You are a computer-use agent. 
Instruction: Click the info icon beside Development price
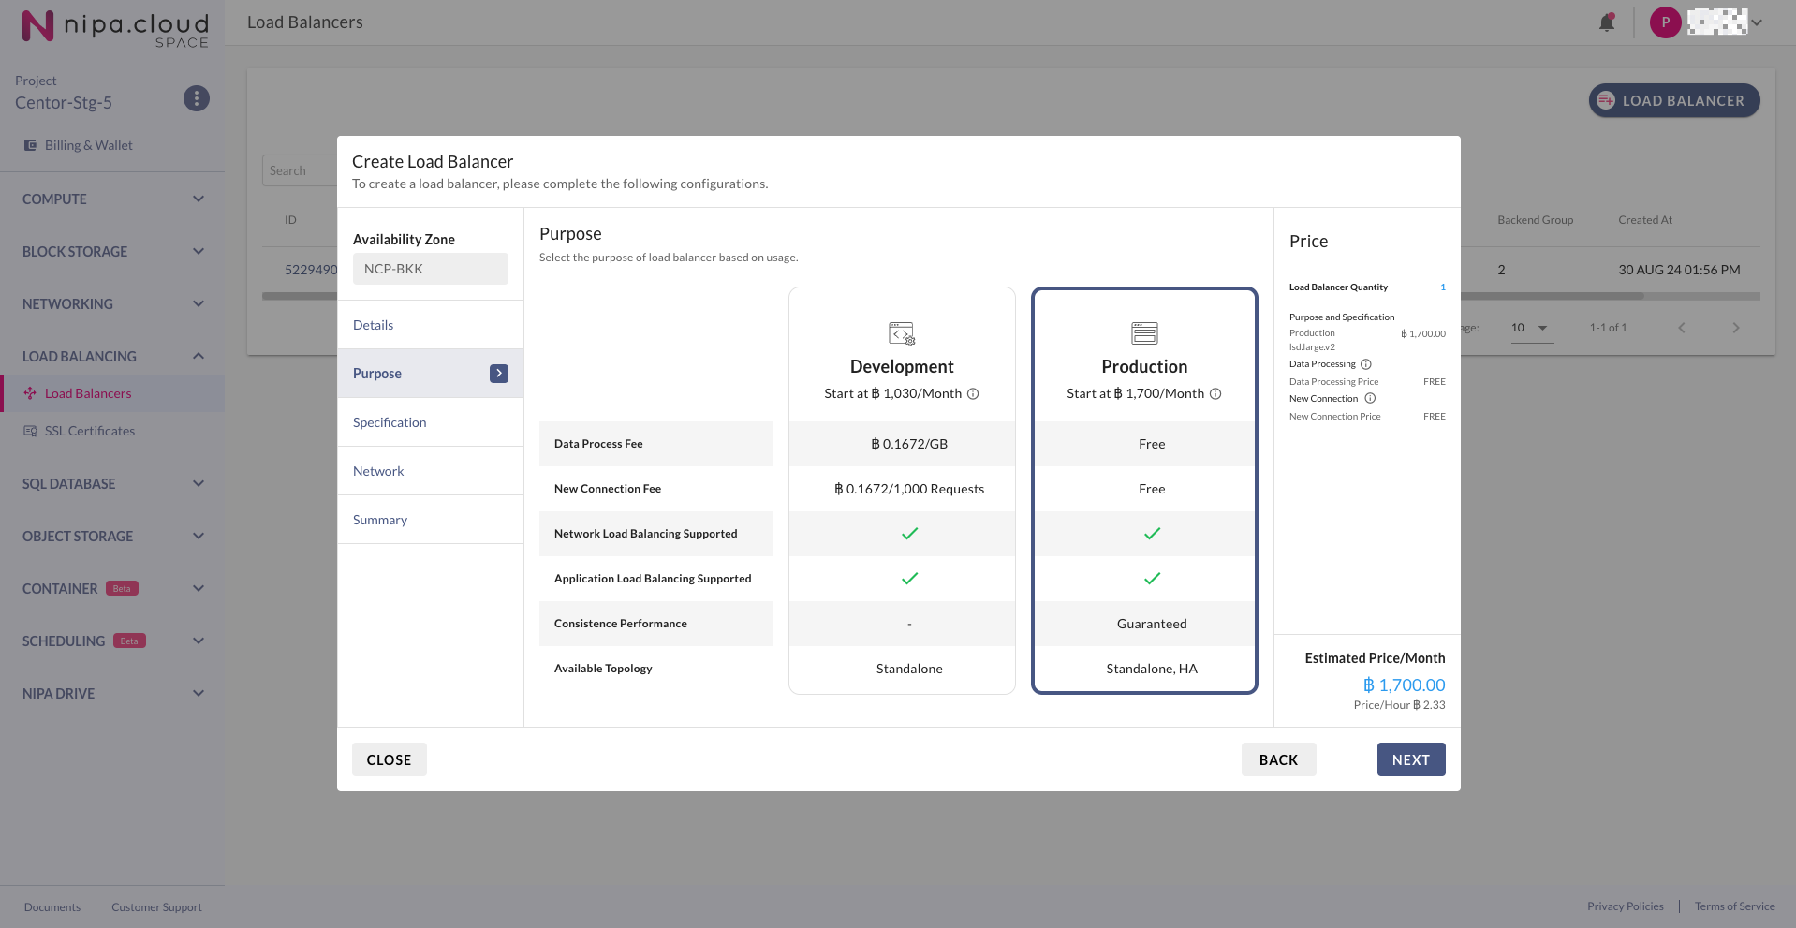click(973, 394)
